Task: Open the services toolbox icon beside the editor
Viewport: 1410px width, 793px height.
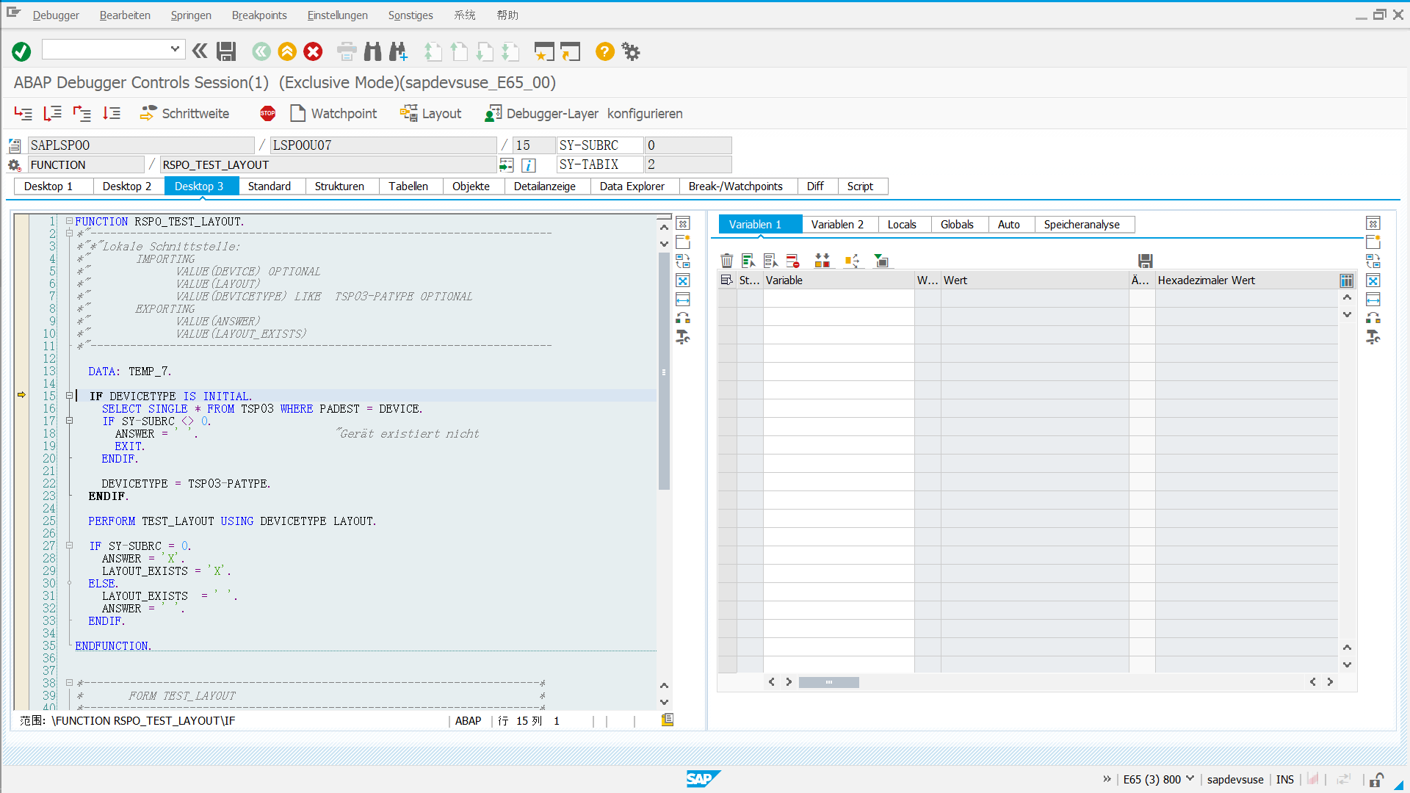Action: (x=682, y=338)
